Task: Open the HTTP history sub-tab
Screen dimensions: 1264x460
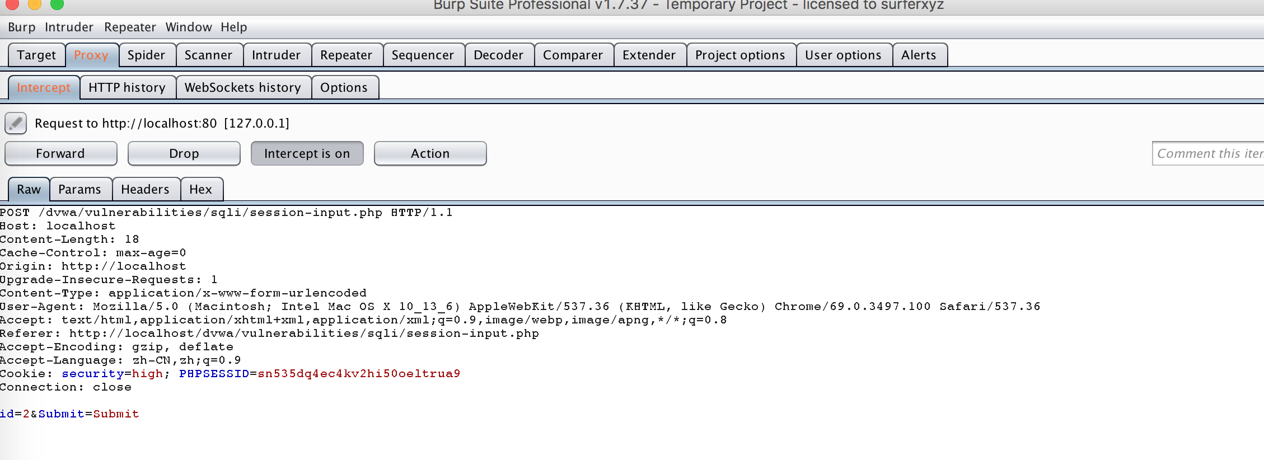Action: [127, 87]
